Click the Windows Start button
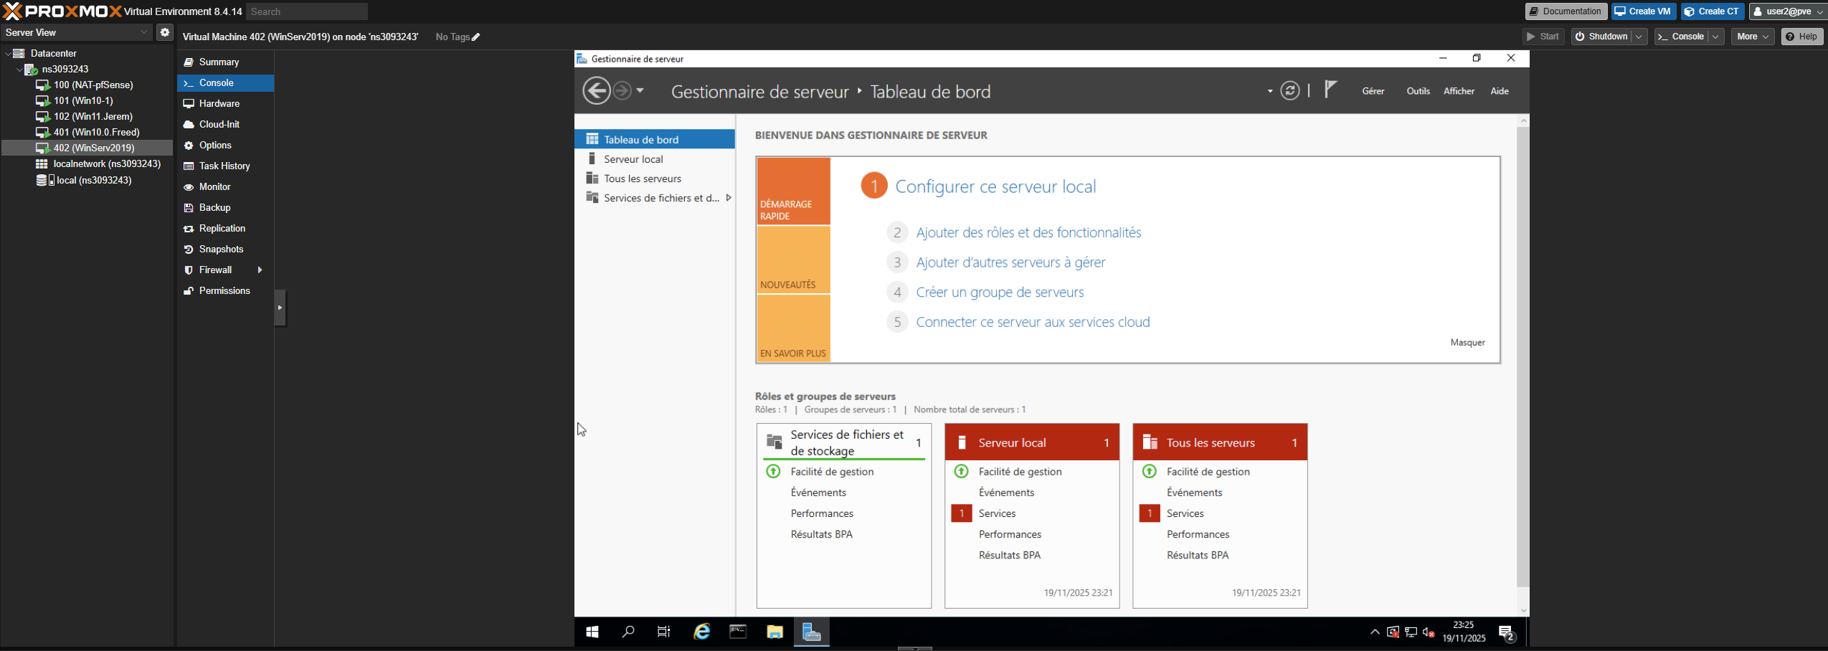This screenshot has width=1828, height=651. [592, 632]
